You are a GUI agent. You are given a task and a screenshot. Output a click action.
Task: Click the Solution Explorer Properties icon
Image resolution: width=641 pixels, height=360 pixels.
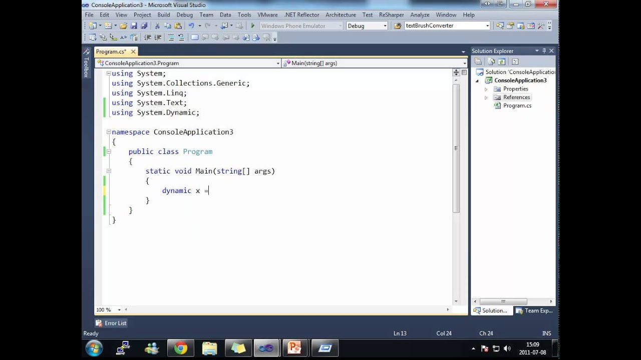[x=478, y=61]
